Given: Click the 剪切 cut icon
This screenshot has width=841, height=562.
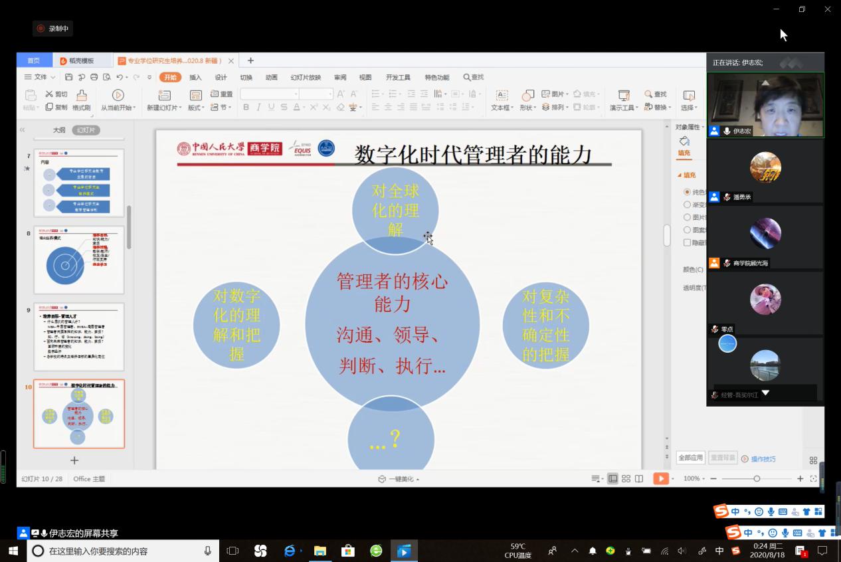Looking at the screenshot, I should tap(50, 94).
